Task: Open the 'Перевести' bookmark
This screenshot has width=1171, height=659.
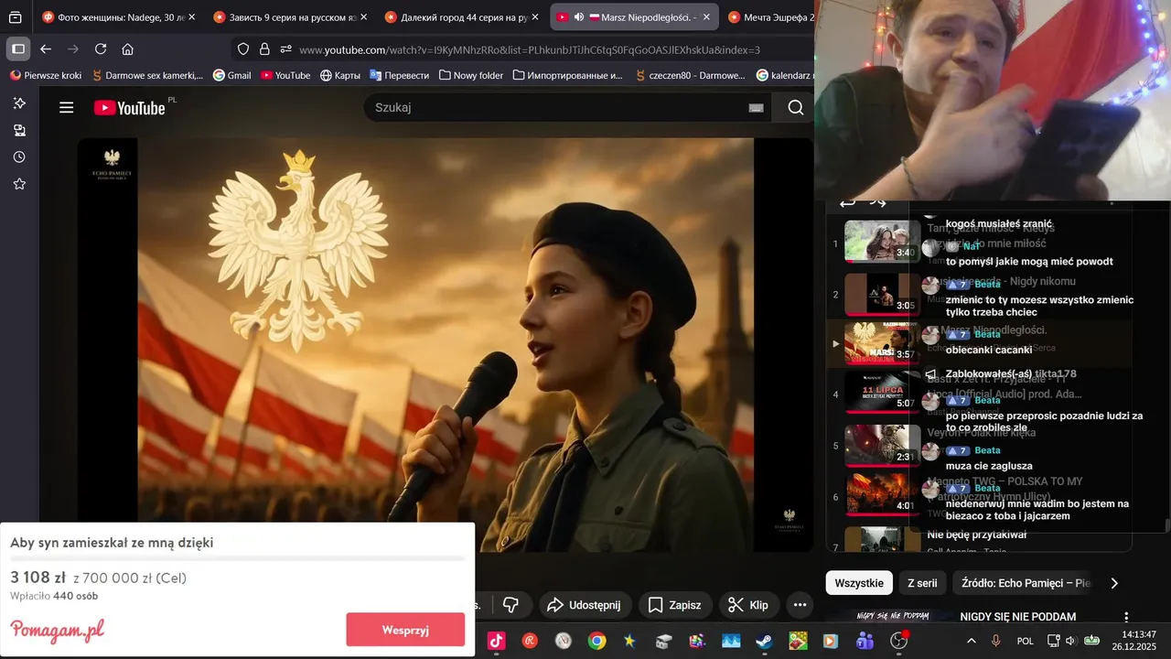Action: pos(399,75)
